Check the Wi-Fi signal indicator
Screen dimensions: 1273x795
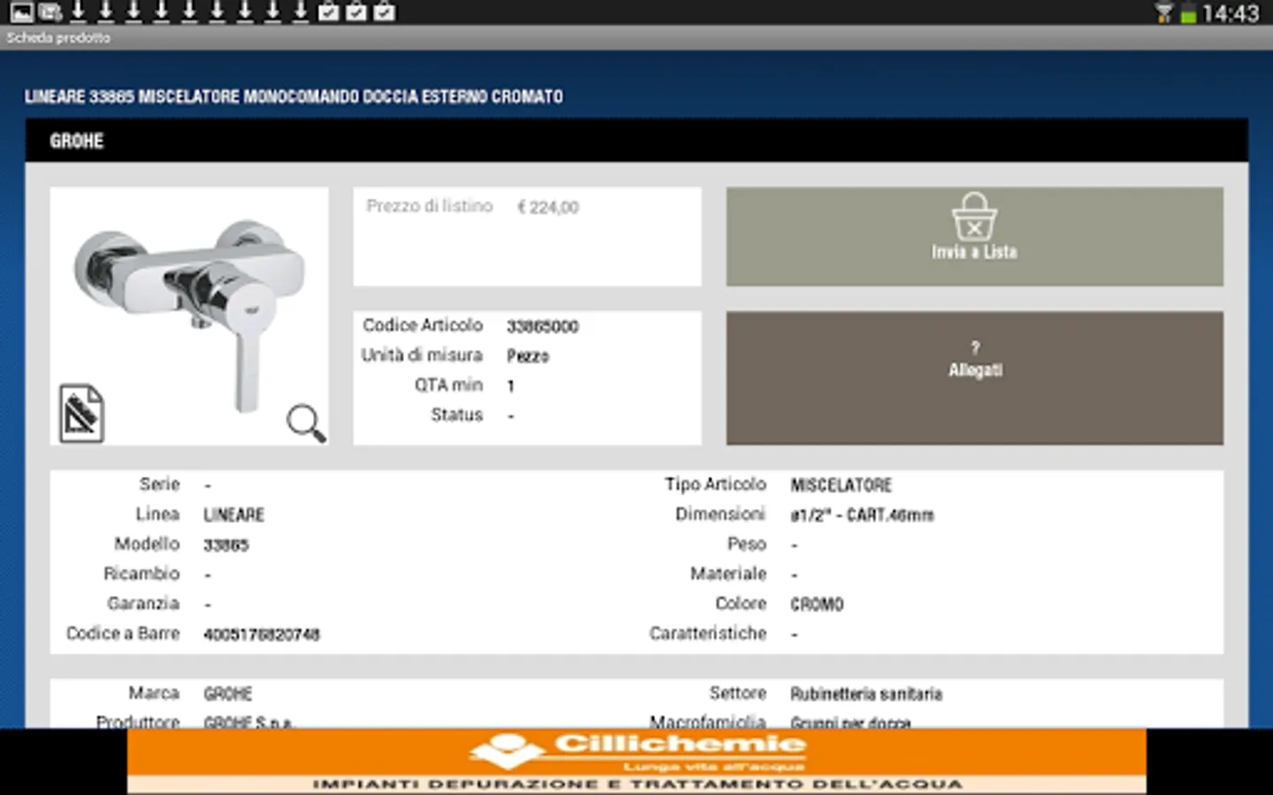click(x=1163, y=13)
